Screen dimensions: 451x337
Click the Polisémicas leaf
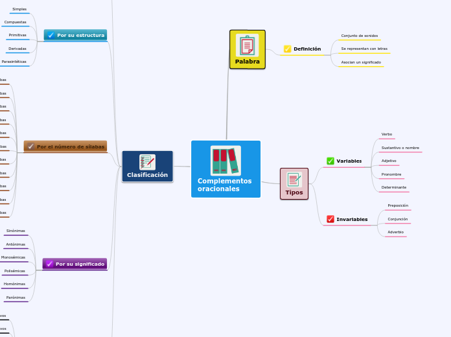[x=14, y=271]
